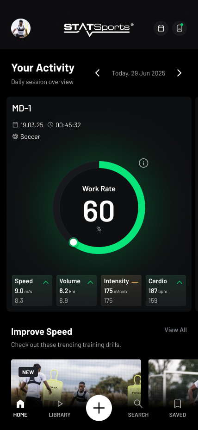Tap the plus add button
The width and height of the screenshot is (198, 430).
(99, 408)
